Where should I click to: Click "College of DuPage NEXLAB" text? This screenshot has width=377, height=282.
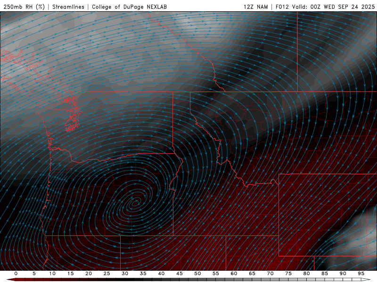click(x=129, y=7)
